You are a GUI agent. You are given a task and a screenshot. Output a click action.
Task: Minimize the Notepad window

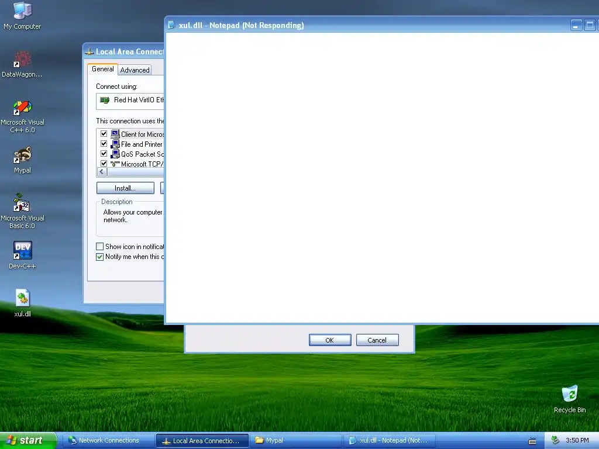[x=576, y=26]
